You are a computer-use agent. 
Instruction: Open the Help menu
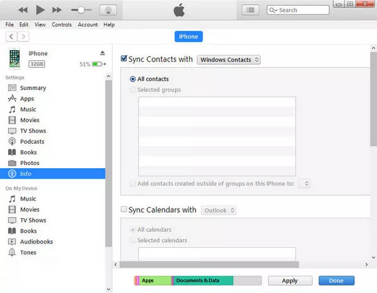point(109,24)
